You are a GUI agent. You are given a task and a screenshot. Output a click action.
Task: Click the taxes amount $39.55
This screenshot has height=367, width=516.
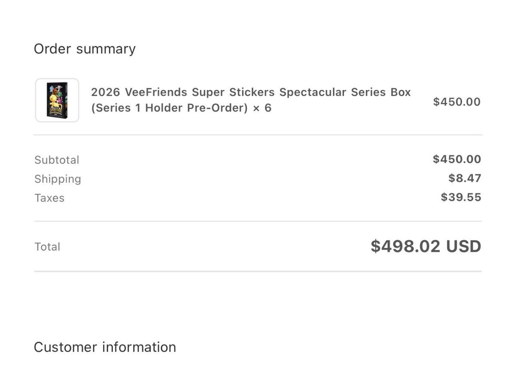pyautogui.click(x=461, y=197)
